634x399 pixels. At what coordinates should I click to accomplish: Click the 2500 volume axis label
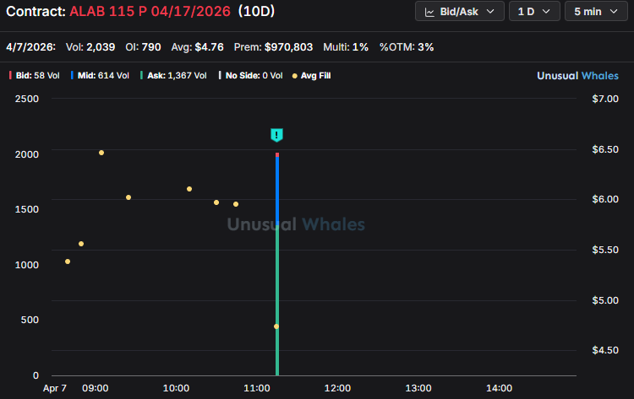(27, 99)
